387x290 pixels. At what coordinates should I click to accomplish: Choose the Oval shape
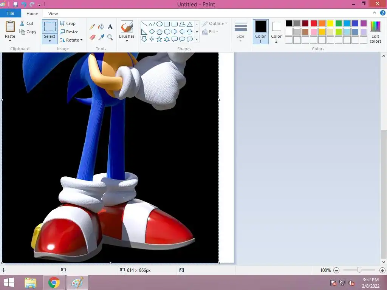pos(159,24)
